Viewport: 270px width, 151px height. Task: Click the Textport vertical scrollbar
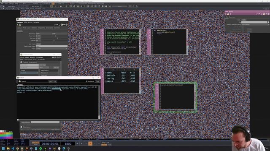pyautogui.click(x=99, y=102)
